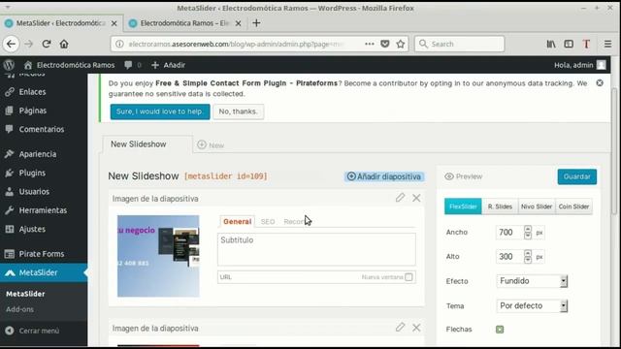
Task: Open the General tab of the slide
Action: click(237, 222)
